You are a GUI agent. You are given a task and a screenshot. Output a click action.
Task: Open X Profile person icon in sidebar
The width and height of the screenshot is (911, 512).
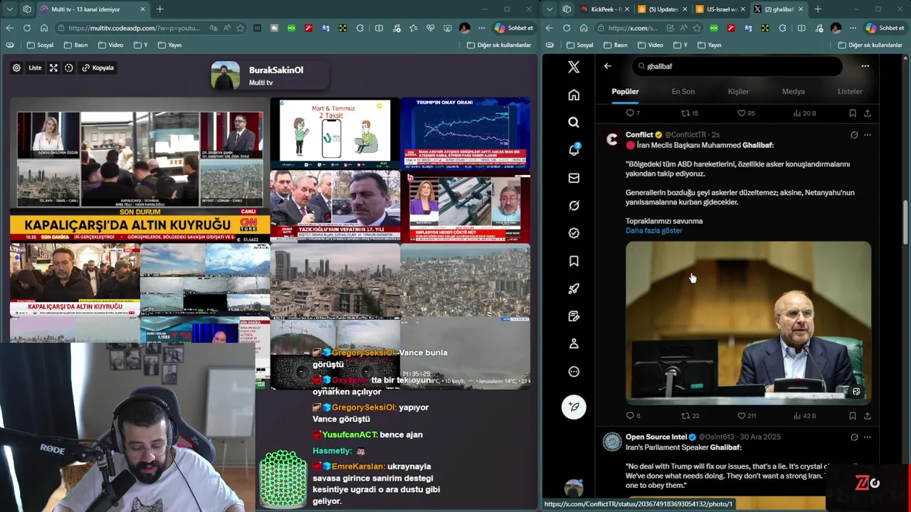[x=574, y=343]
